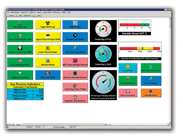Click the Digester Gas Balance button
This screenshot has height=138, width=183.
[75, 98]
